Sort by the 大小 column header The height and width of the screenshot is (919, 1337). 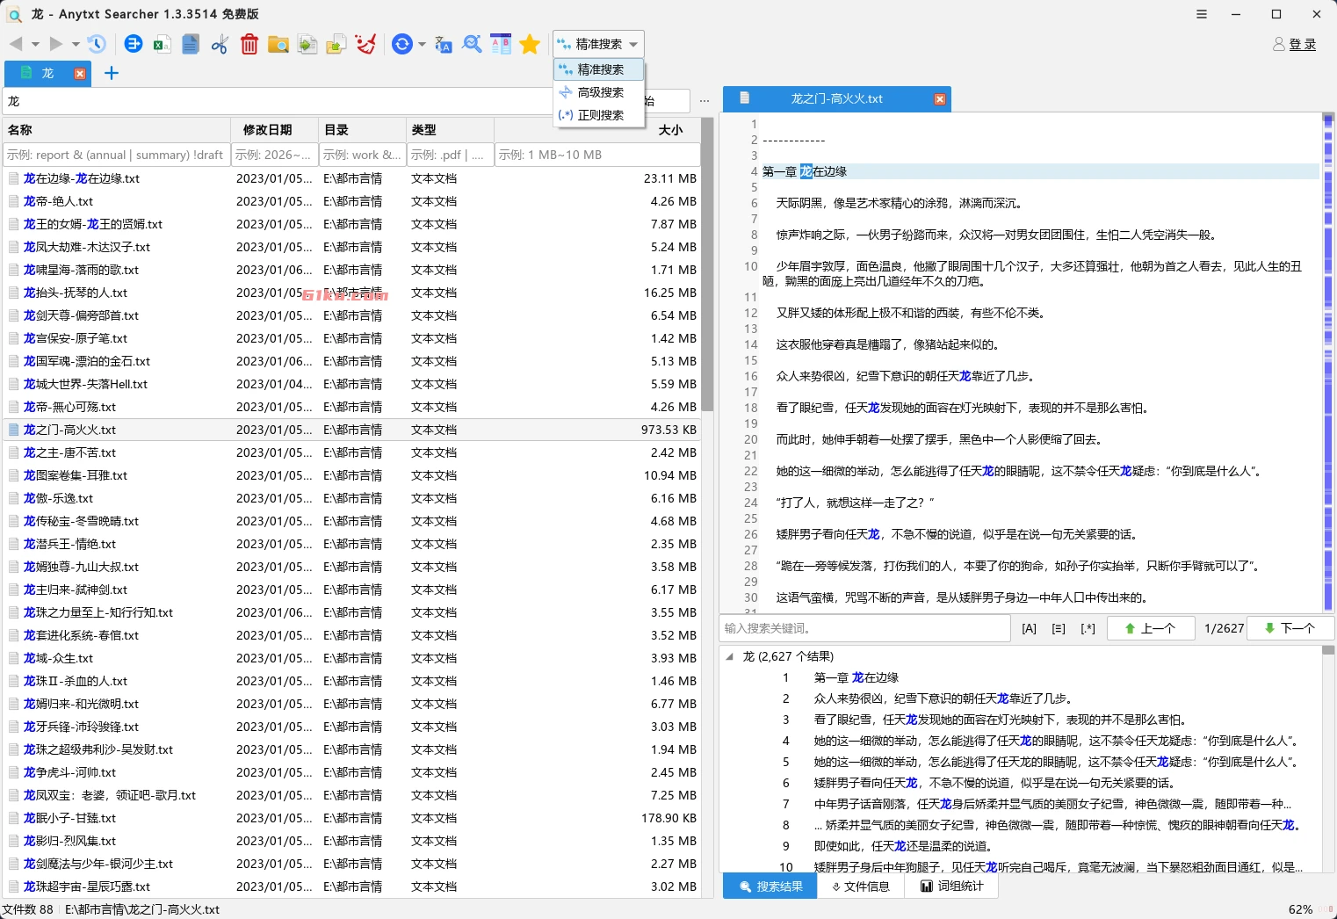pyautogui.click(x=597, y=129)
